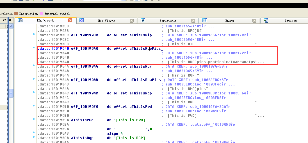Viewport: 308px width, 143px height.
Task: Click the string db '[This is RGP]'
Action: click(126, 138)
